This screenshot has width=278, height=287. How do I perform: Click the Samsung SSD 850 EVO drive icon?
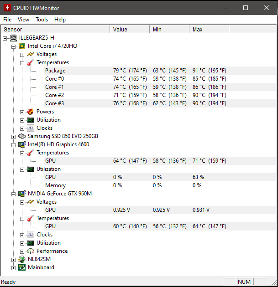coord(22,136)
